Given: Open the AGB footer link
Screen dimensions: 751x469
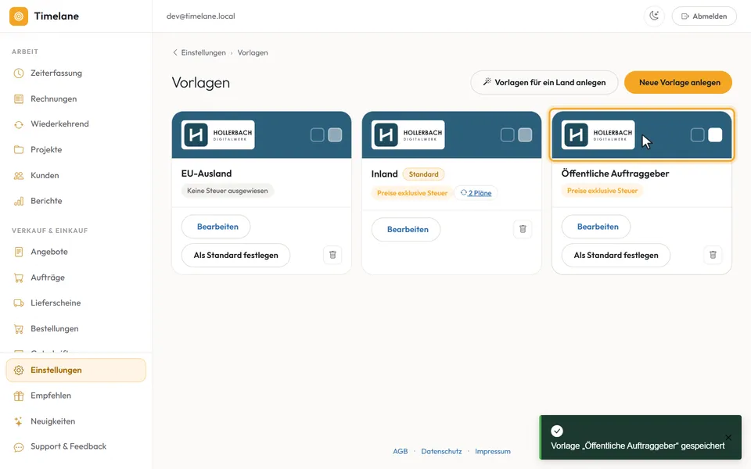Looking at the screenshot, I should [x=401, y=451].
